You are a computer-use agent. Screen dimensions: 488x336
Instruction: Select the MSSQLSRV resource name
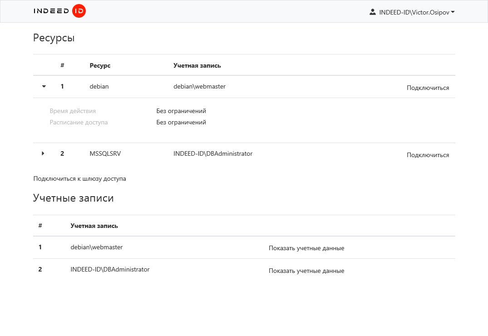tap(105, 153)
